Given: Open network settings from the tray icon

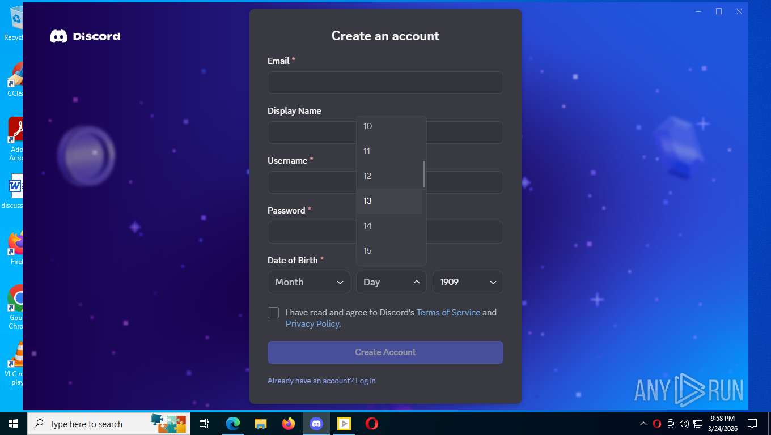Looking at the screenshot, I should [698, 424].
